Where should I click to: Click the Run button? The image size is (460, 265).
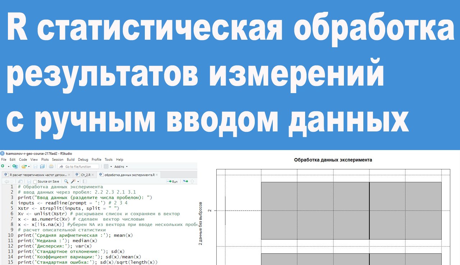pos(172,182)
